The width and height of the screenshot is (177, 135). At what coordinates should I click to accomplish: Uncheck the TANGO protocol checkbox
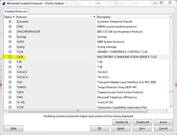pos(10,87)
